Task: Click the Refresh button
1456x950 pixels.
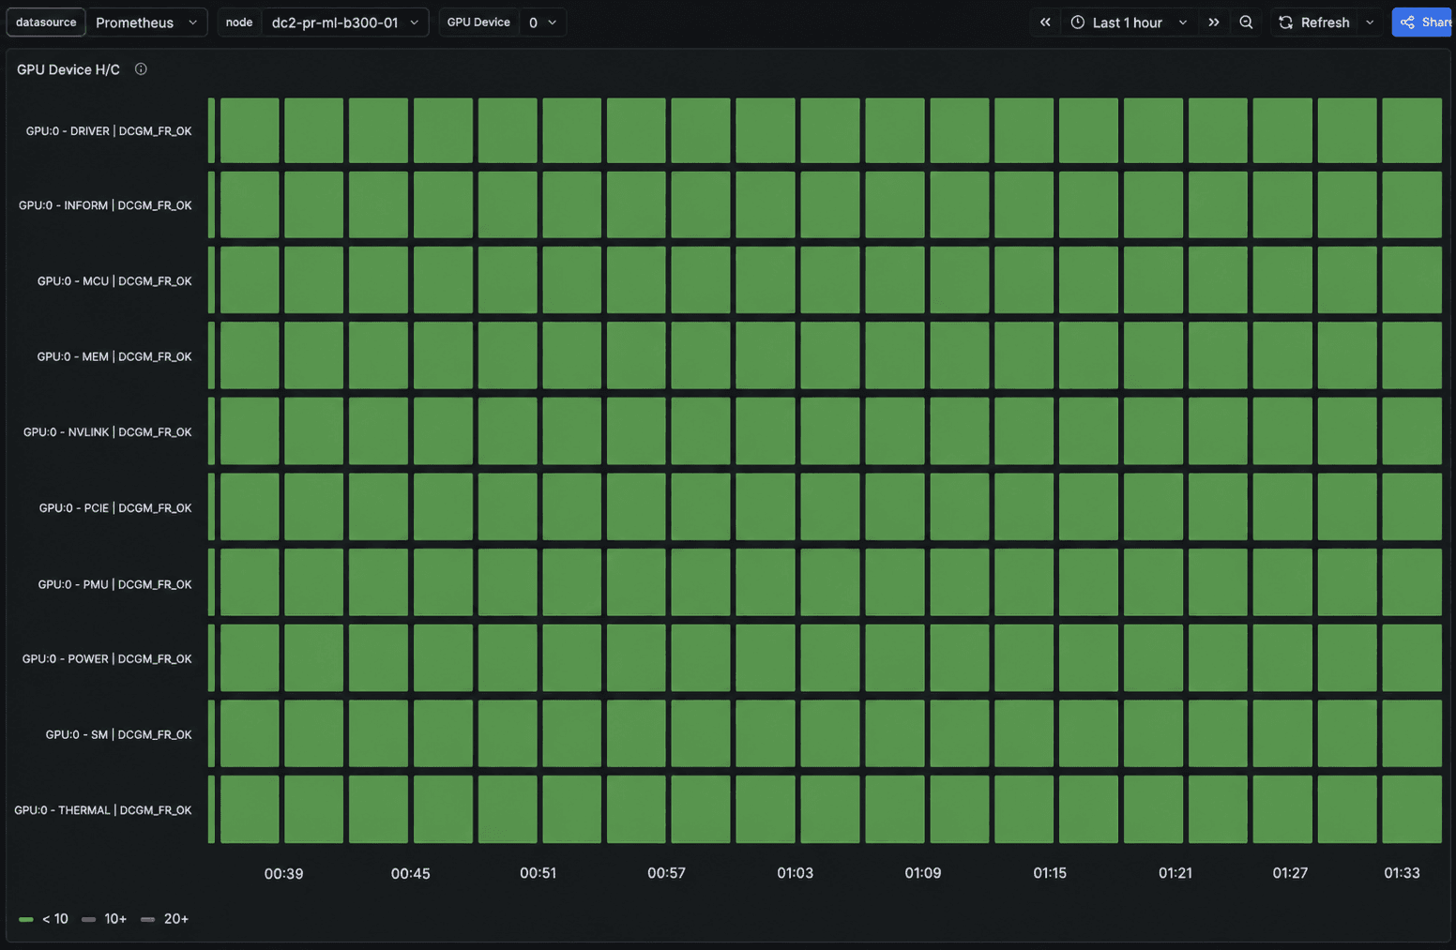Action: [x=1314, y=23]
